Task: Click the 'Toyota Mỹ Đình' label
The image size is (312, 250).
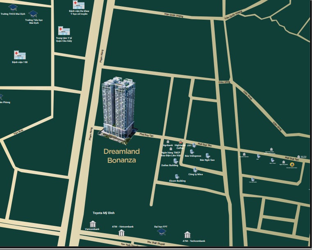Action: click(x=104, y=213)
